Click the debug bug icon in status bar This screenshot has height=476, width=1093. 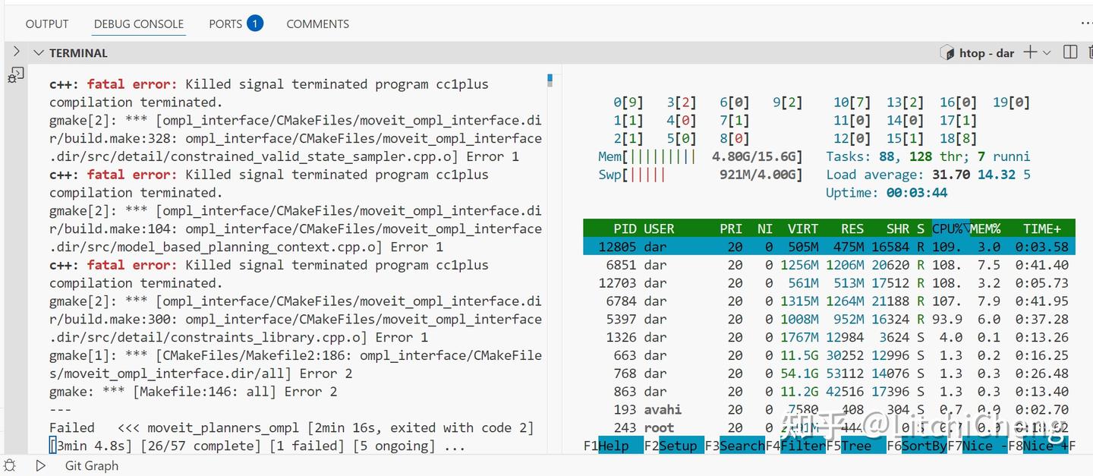coord(9,465)
